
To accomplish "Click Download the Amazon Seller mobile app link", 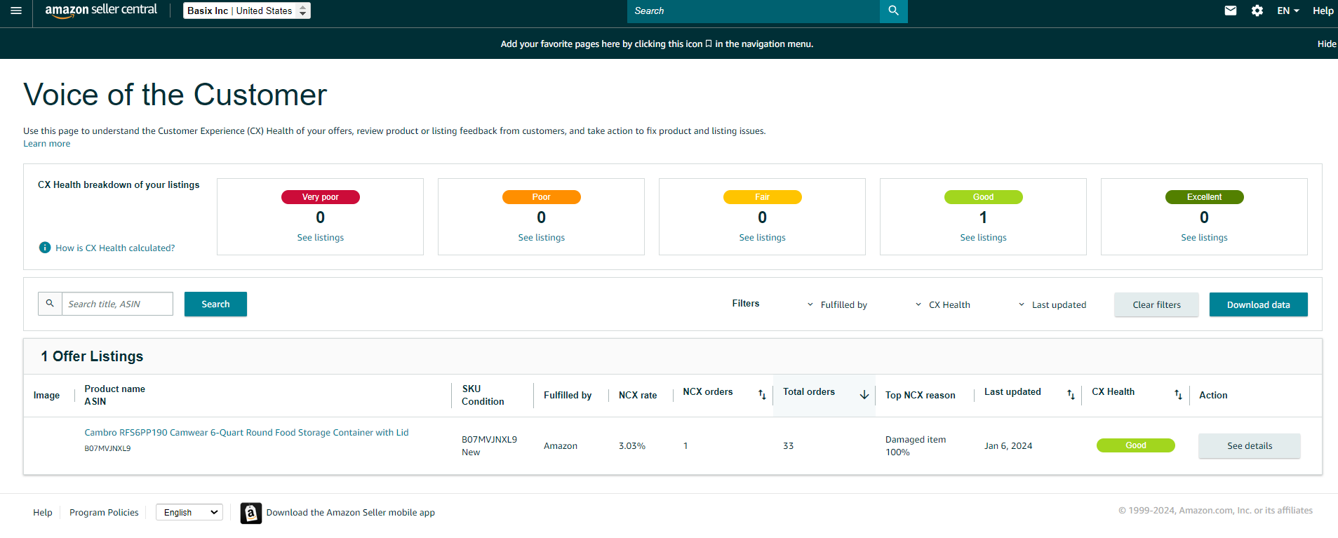I will coord(351,513).
